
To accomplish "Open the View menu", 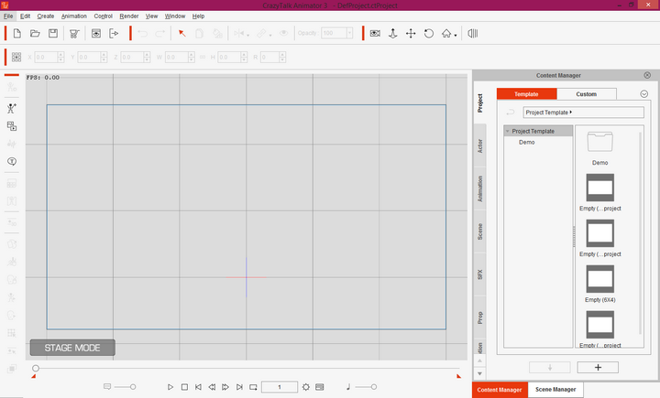I will [x=151, y=16].
